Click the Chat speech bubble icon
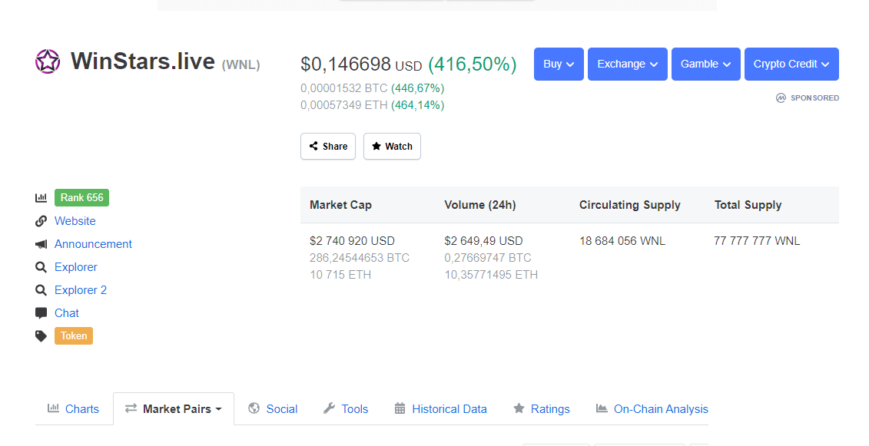 click(41, 313)
